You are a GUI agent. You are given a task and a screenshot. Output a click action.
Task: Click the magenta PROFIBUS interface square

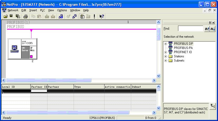(31, 56)
